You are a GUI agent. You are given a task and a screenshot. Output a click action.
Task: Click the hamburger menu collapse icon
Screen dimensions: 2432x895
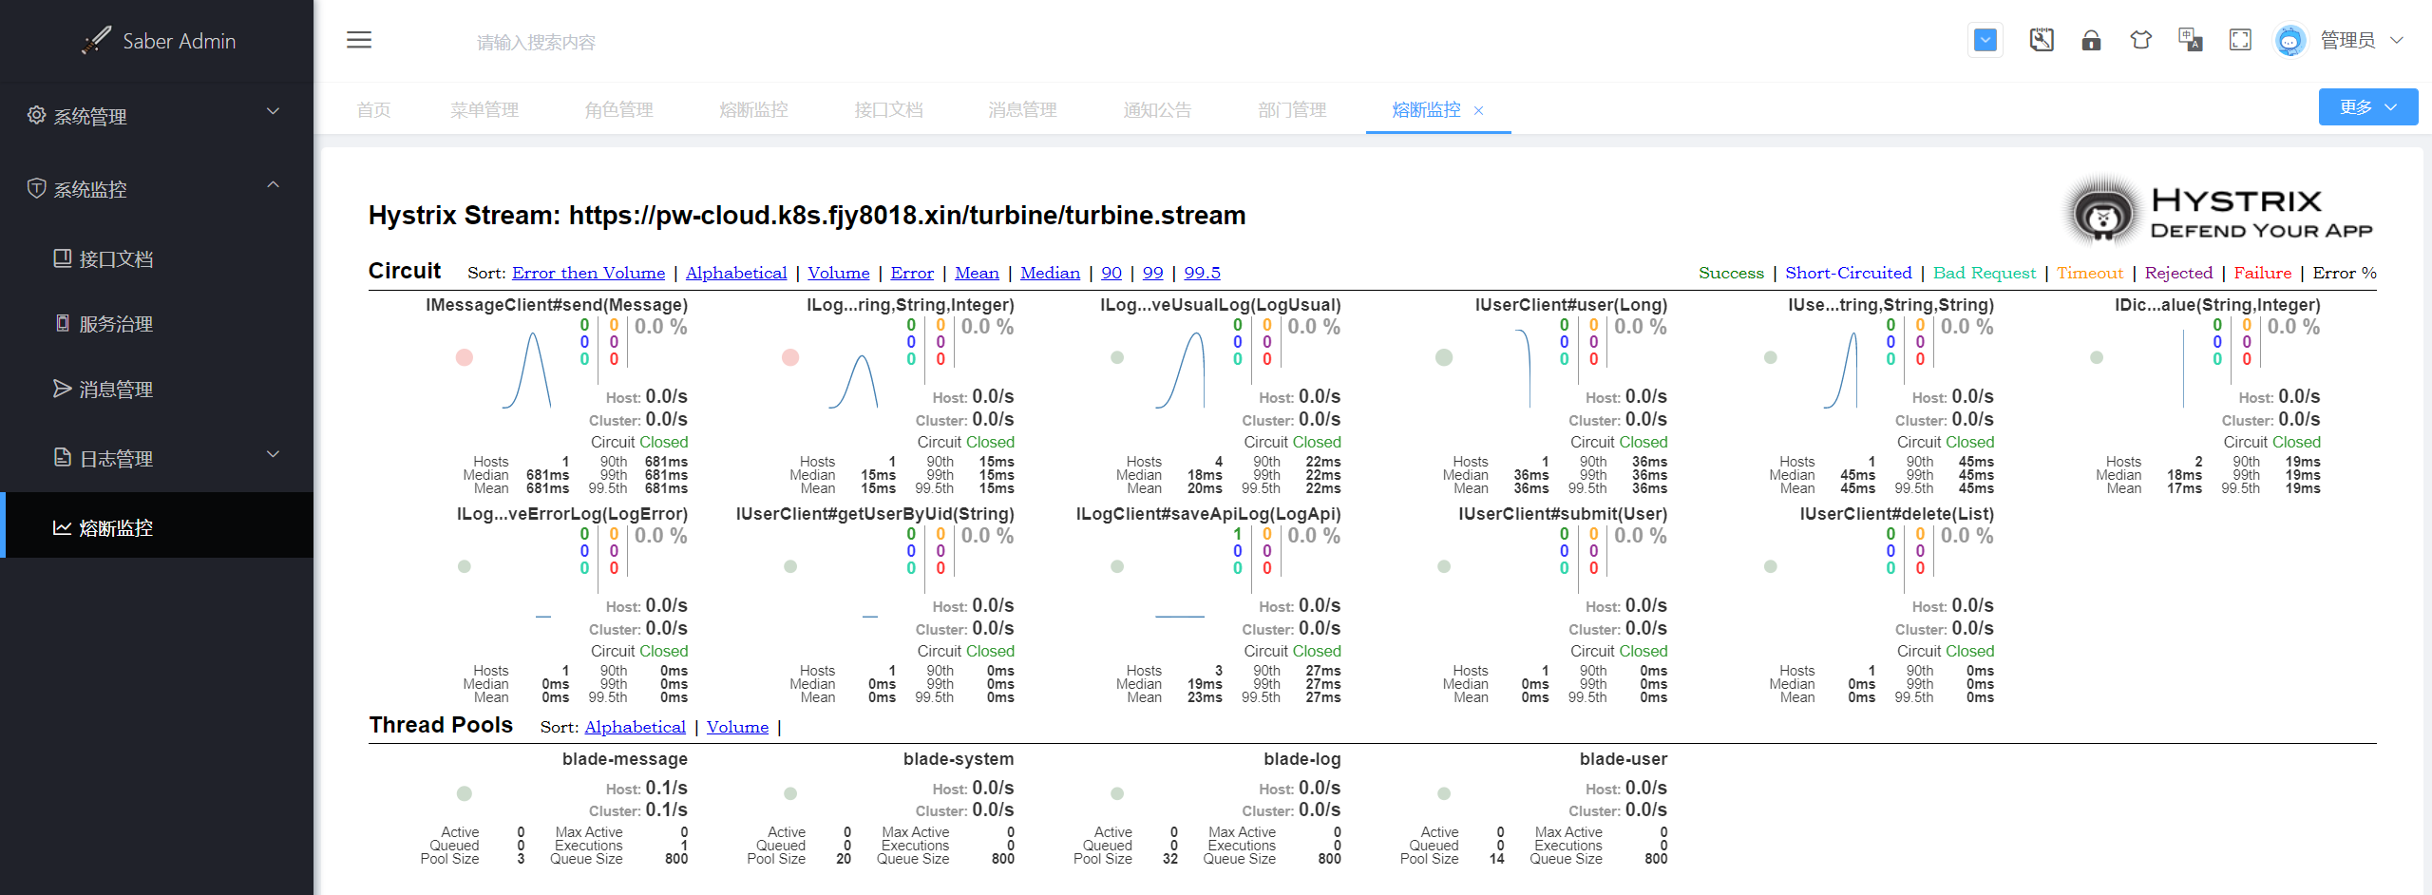[358, 40]
